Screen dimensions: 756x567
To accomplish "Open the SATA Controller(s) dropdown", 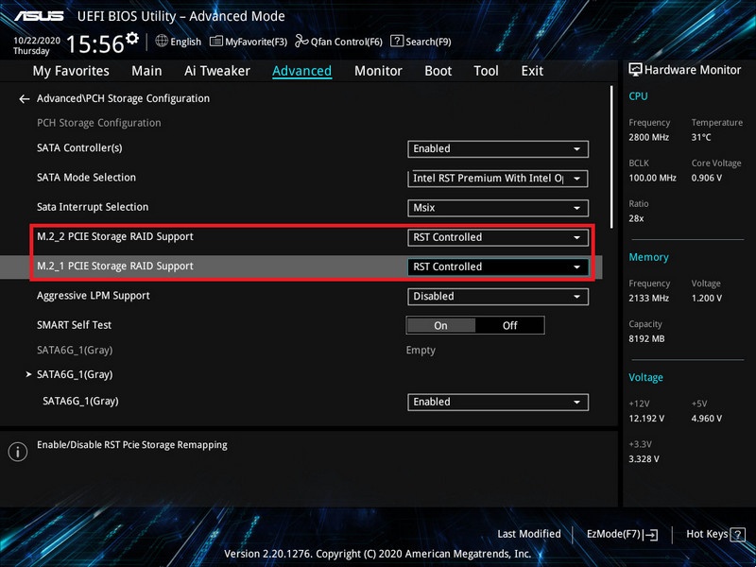I will (498, 149).
